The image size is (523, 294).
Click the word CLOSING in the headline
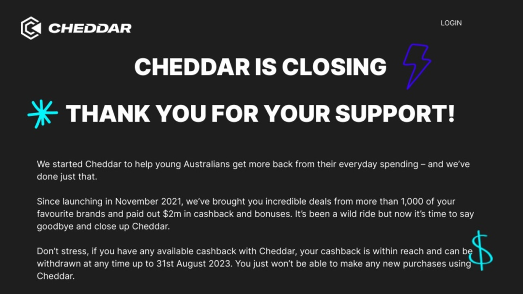(334, 67)
